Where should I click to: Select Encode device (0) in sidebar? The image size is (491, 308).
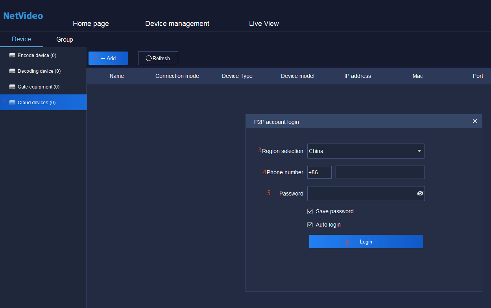point(43,55)
